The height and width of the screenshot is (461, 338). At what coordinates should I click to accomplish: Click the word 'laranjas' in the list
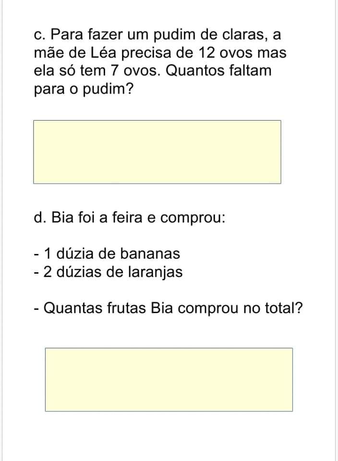155,272
